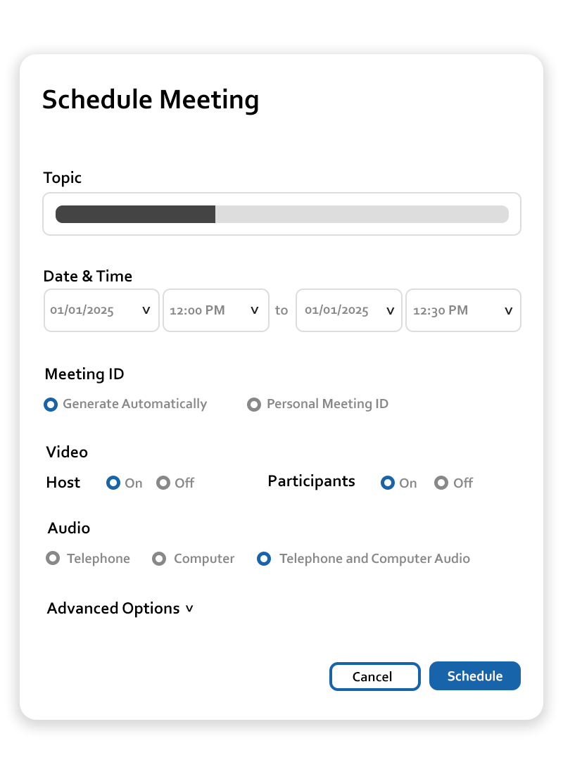Enable Participants video On option
The width and height of the screenshot is (563, 774).
(x=388, y=483)
